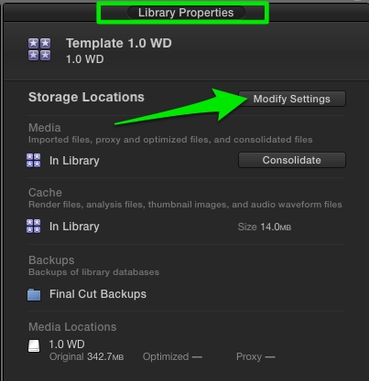369x381 pixels.
Task: Click the Backups section heading
Action: pyautogui.click(x=51, y=260)
